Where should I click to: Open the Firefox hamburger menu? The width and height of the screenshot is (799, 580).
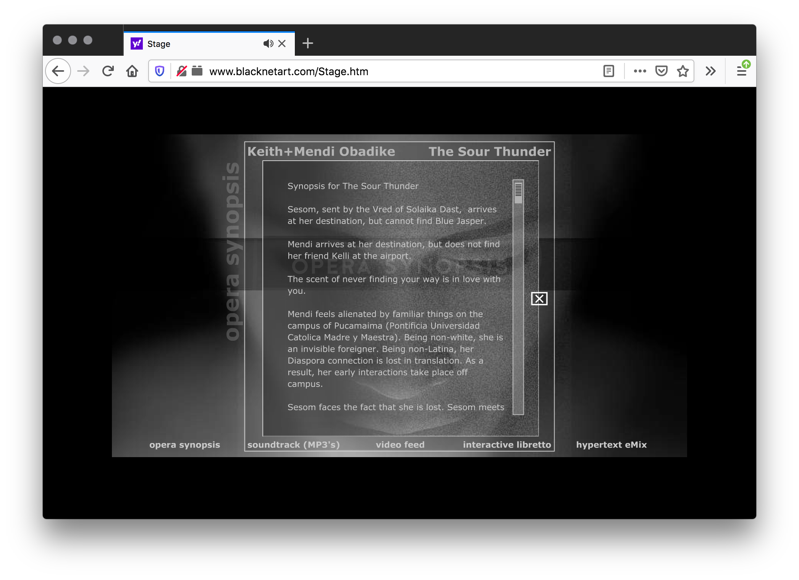click(x=742, y=71)
